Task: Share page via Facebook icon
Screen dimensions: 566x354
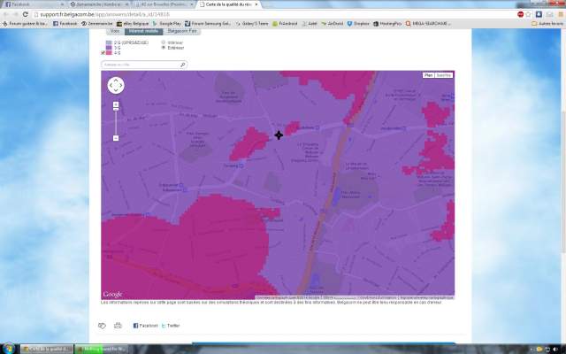Action: 135,326
